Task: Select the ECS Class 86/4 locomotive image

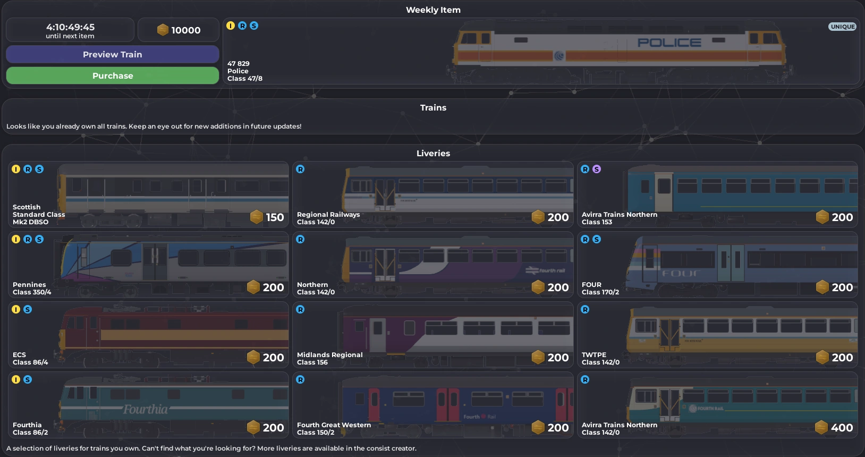Action: pyautogui.click(x=173, y=335)
